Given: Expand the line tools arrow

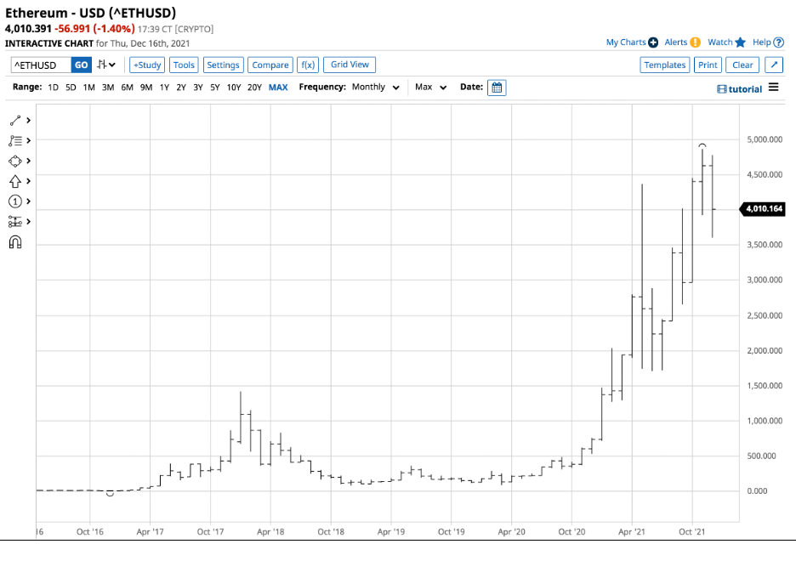Looking at the screenshot, I should 28,120.
